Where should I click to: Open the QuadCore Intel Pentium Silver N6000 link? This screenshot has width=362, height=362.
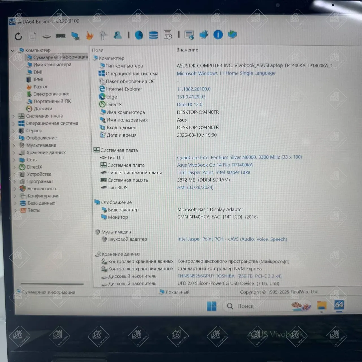pos(239,157)
